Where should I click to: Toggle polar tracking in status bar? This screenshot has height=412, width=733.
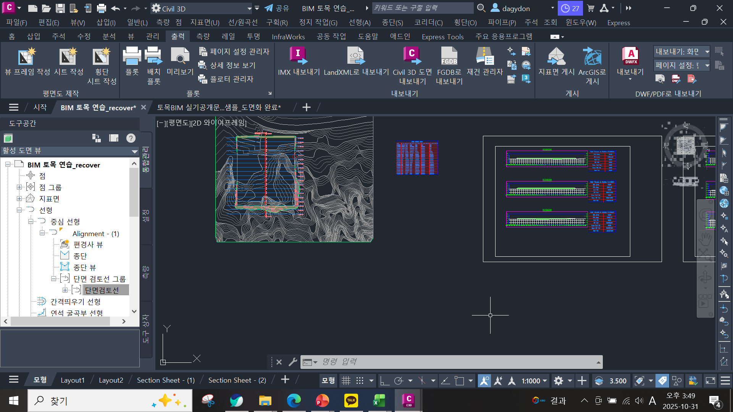(x=399, y=381)
